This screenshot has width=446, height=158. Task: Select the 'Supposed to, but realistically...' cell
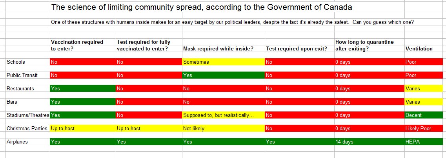(223, 115)
